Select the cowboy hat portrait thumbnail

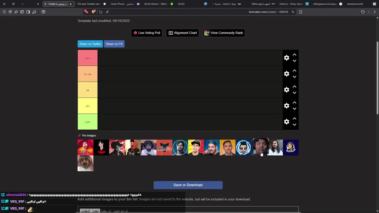(x=117, y=147)
